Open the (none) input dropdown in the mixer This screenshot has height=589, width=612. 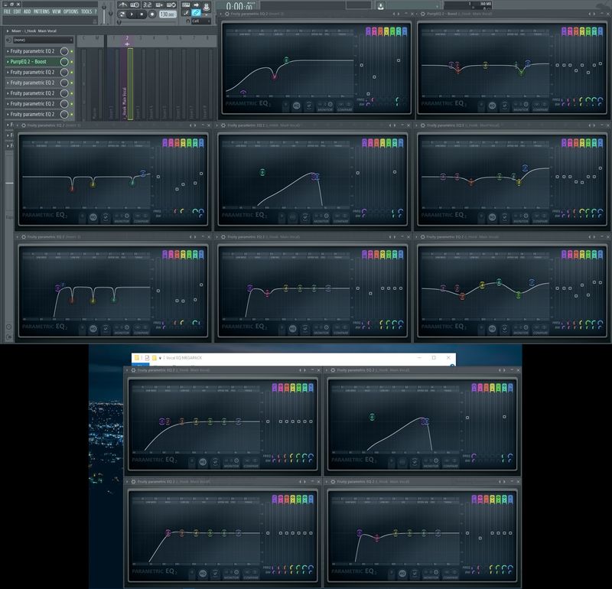coord(38,40)
